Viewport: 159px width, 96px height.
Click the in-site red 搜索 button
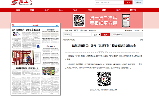105,35
